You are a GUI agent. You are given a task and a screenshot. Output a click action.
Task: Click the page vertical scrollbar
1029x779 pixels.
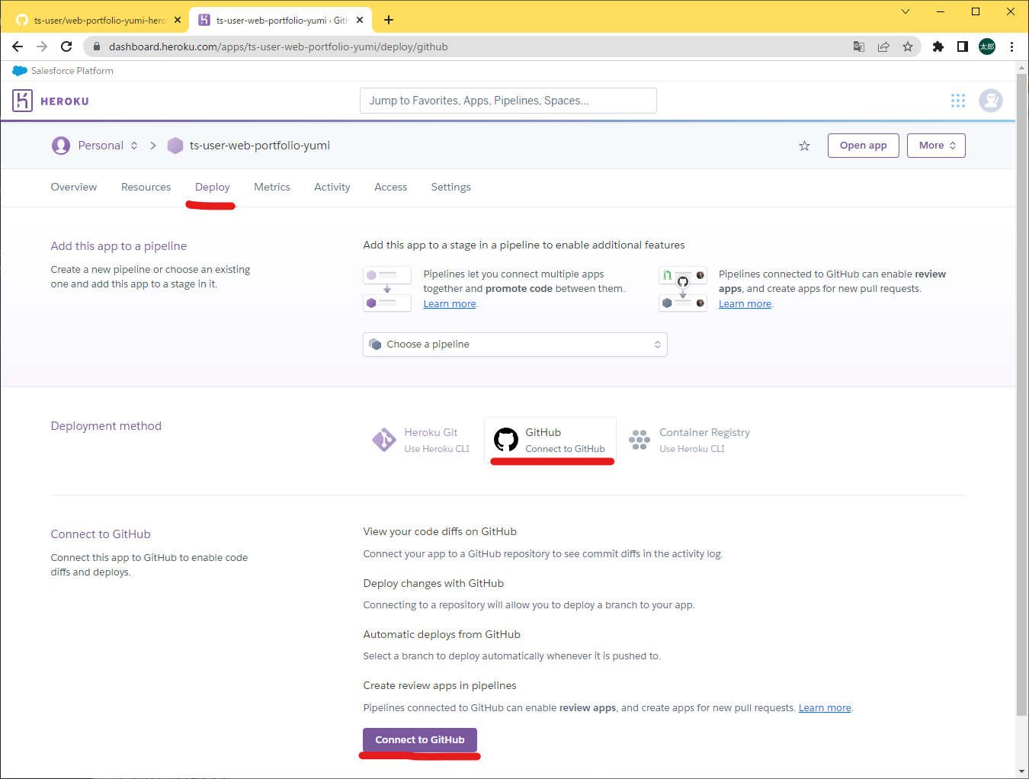[1022, 394]
